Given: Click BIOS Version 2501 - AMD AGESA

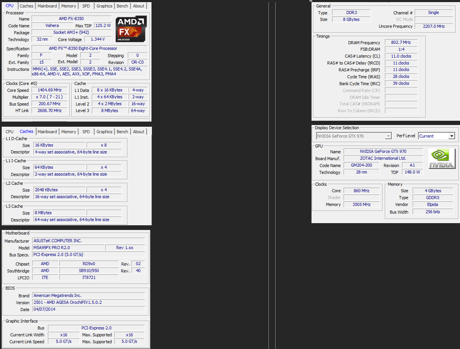Looking at the screenshot, I should pos(89,302).
